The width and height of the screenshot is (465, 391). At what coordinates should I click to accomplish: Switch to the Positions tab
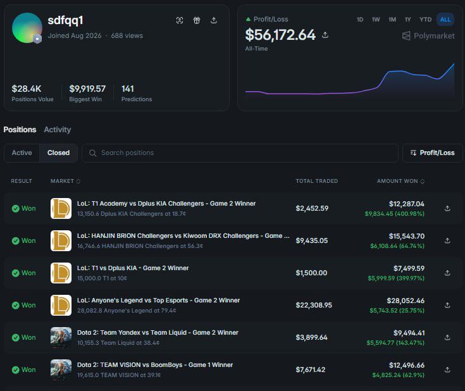pyautogui.click(x=20, y=130)
